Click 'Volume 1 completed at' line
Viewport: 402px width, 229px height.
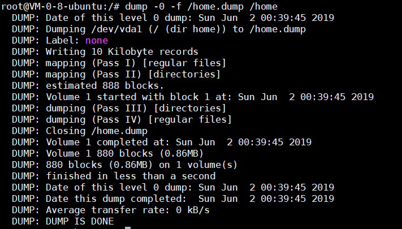coord(162,142)
